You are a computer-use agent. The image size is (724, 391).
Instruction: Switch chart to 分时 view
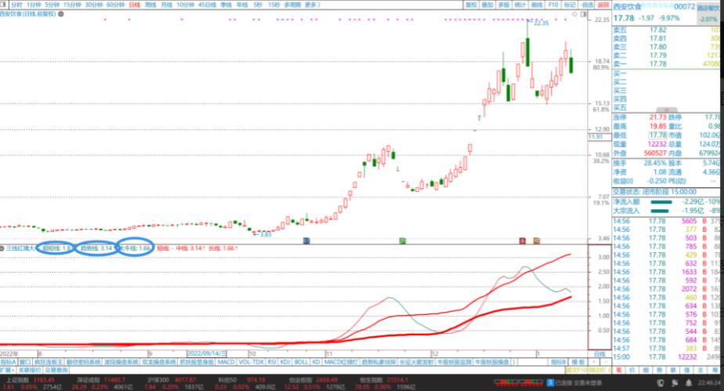16,5
